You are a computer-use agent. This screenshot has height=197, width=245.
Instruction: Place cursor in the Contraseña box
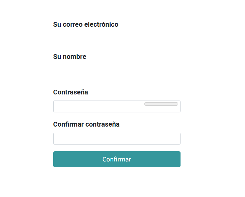coord(98,107)
